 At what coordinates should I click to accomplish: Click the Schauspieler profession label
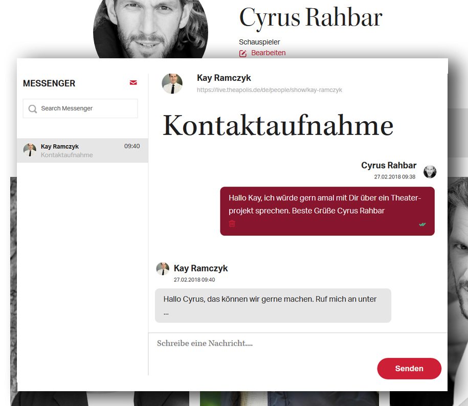pyautogui.click(x=259, y=42)
